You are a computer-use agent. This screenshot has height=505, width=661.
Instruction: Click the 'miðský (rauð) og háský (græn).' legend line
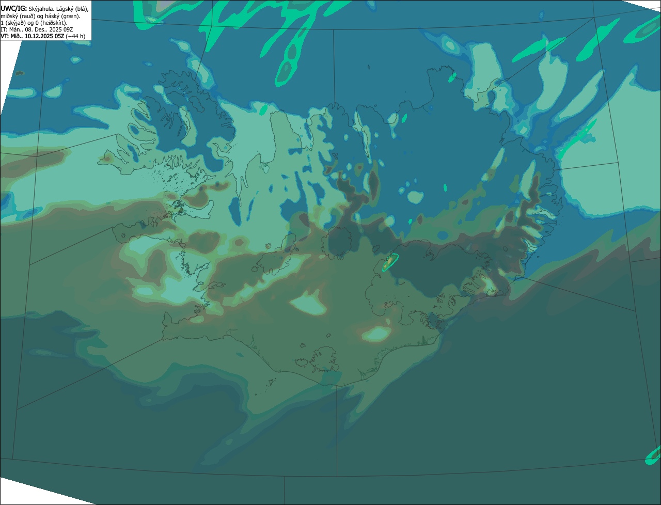(x=40, y=16)
